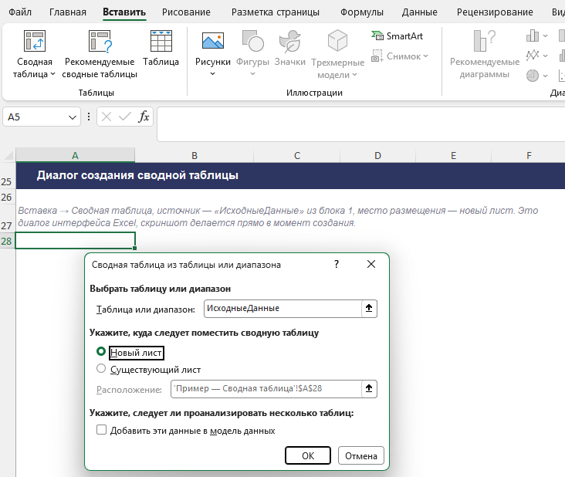Screen dimensions: 565x477
Task: Select row 25 header
Action: (x=6, y=176)
